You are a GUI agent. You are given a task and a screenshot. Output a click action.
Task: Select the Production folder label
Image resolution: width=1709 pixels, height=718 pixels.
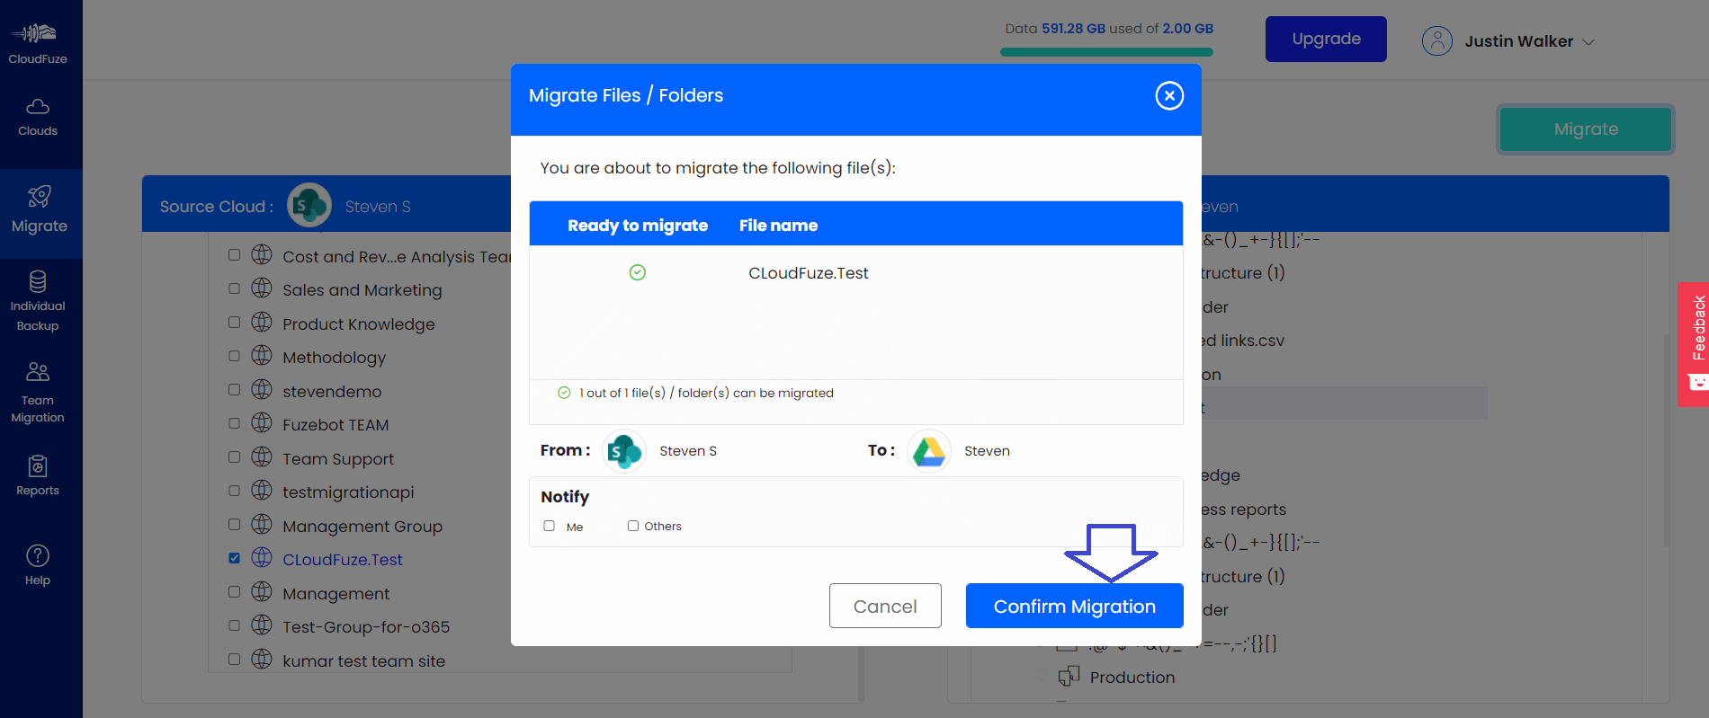(x=1132, y=678)
